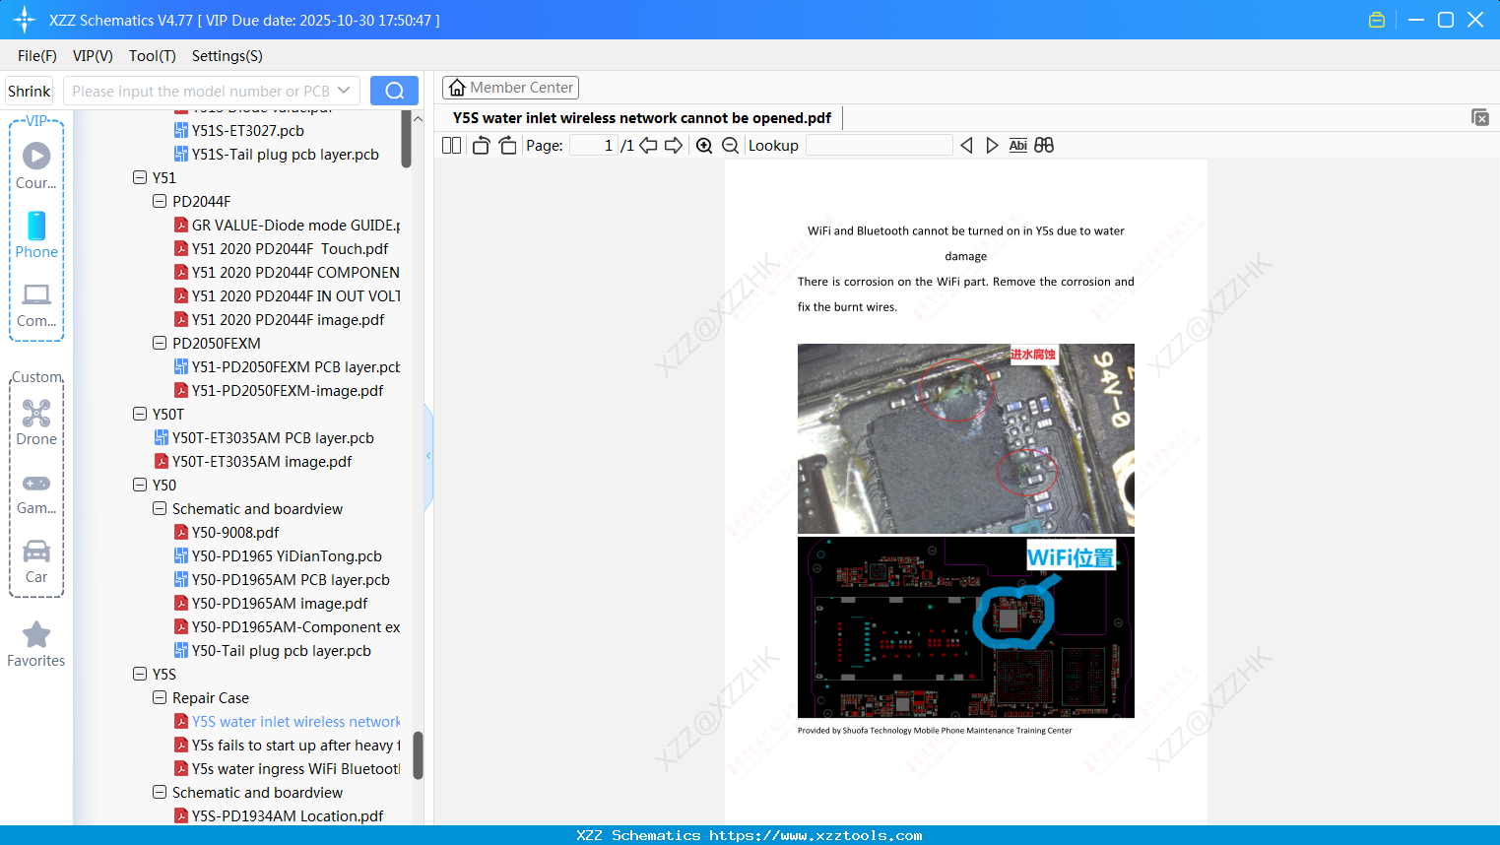1500x845 pixels.
Task: Collapse the Y51 tree node
Action: (140, 177)
